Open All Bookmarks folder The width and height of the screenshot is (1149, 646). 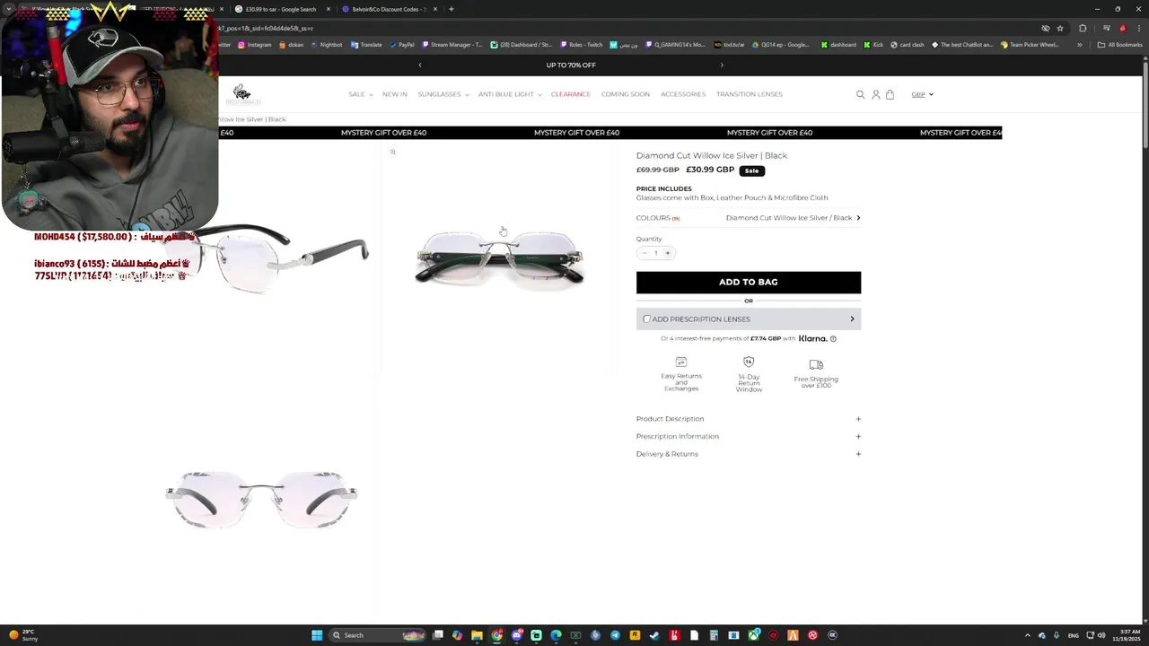pos(1119,45)
